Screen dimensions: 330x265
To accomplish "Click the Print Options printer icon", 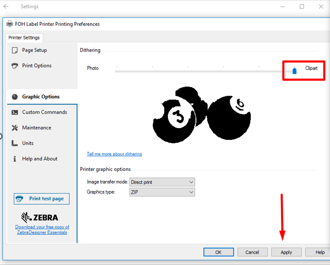I will pos(15,66).
